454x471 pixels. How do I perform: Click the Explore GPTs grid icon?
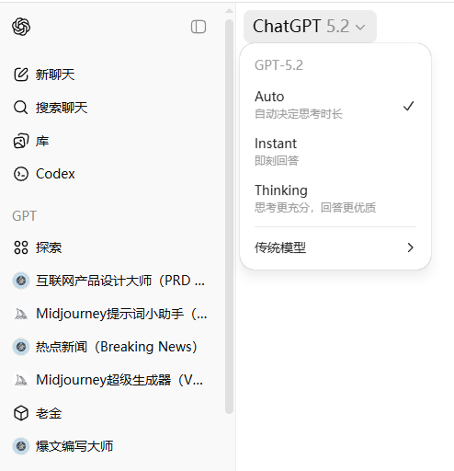click(21, 247)
